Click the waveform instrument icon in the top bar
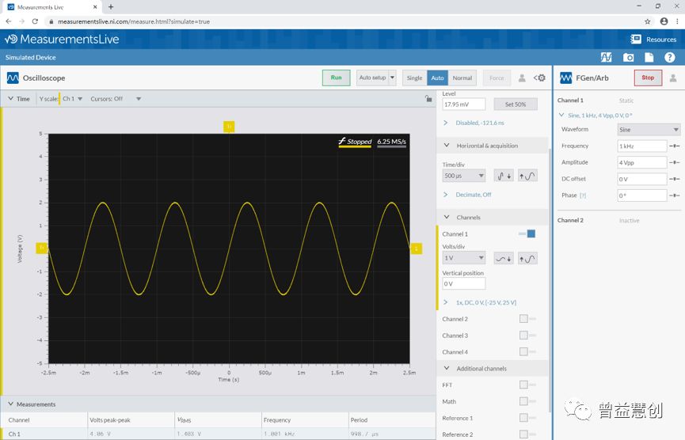Image resolution: width=685 pixels, height=440 pixels. [606, 58]
